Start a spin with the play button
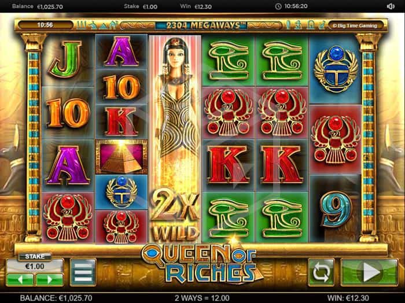The width and height of the screenshot is (405, 303). tap(369, 272)
